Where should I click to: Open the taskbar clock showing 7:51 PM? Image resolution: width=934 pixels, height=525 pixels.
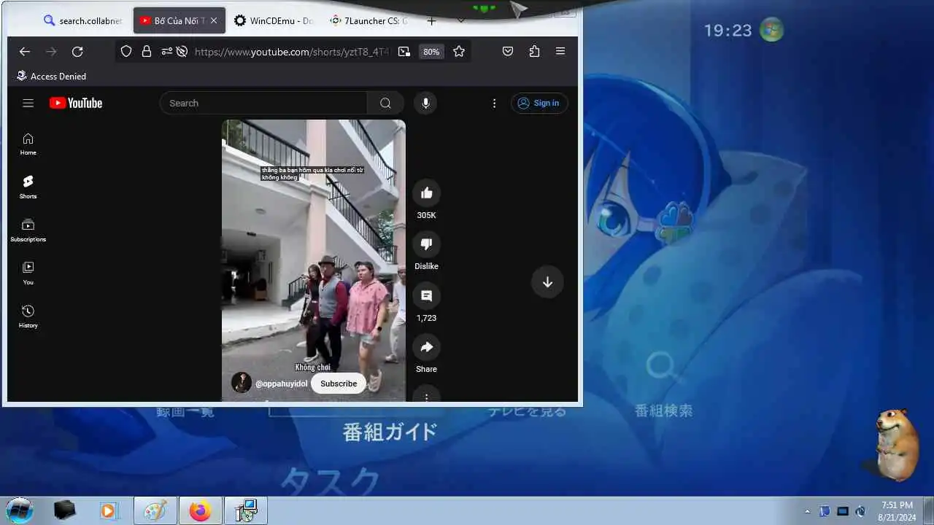coord(897,510)
